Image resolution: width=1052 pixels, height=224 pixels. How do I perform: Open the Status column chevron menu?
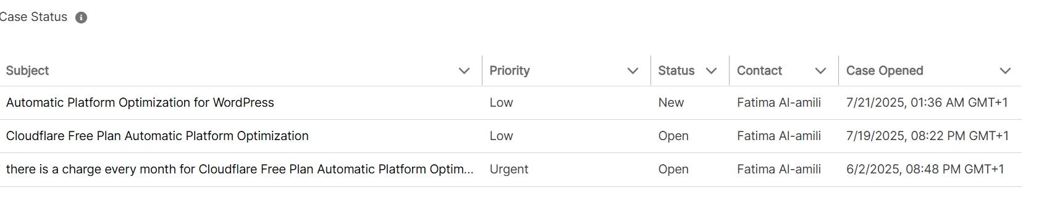[711, 71]
